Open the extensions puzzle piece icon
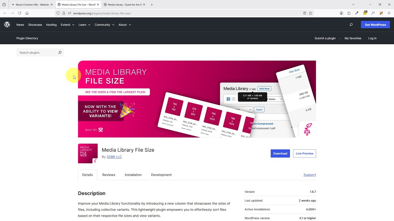Screen dimensions: 394x221 tap(349, 13)
